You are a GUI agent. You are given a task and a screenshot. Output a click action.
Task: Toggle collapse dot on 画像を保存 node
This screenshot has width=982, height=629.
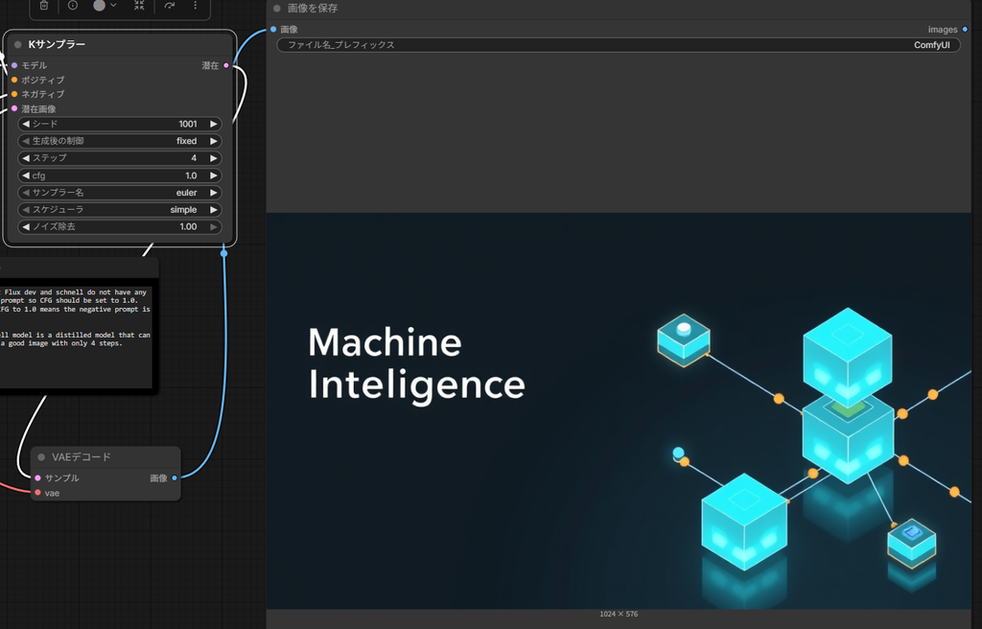[277, 8]
